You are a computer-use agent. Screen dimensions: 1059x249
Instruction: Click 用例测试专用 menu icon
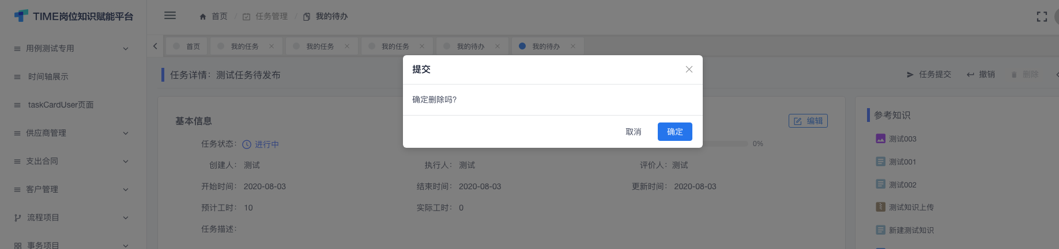[17, 49]
